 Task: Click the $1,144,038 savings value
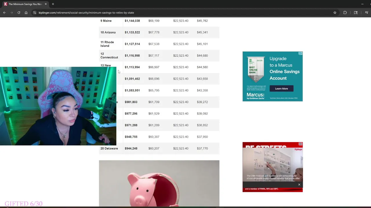pos(132,21)
